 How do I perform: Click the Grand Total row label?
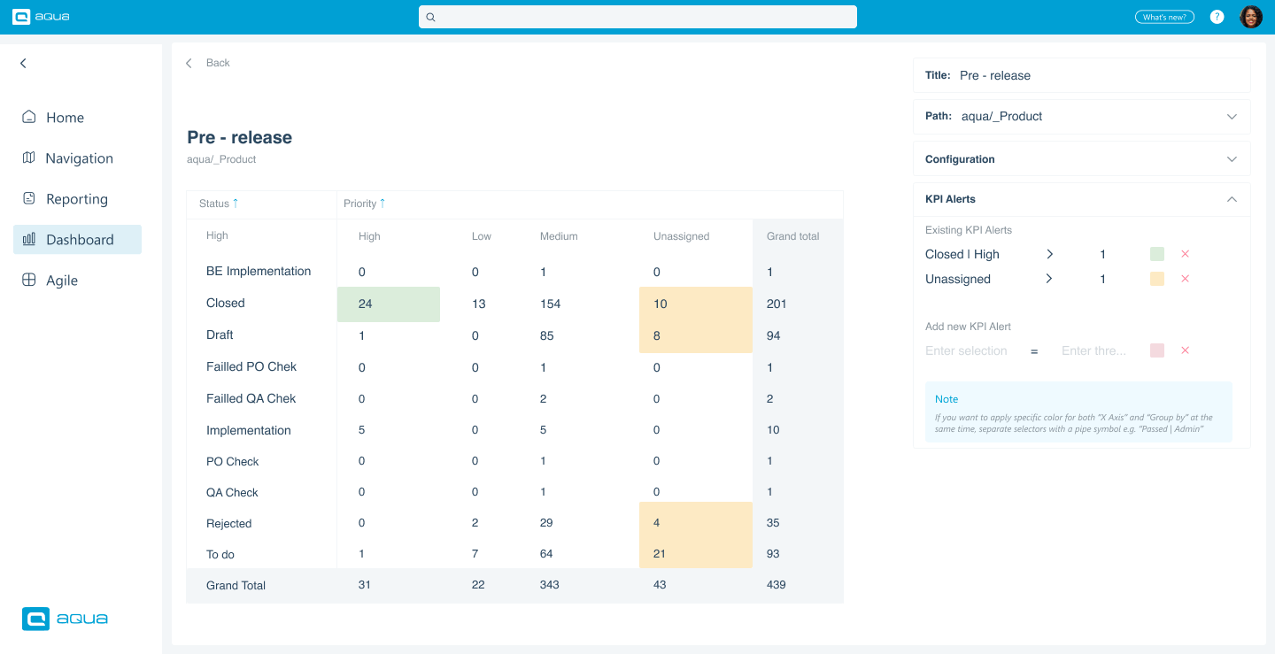click(236, 586)
